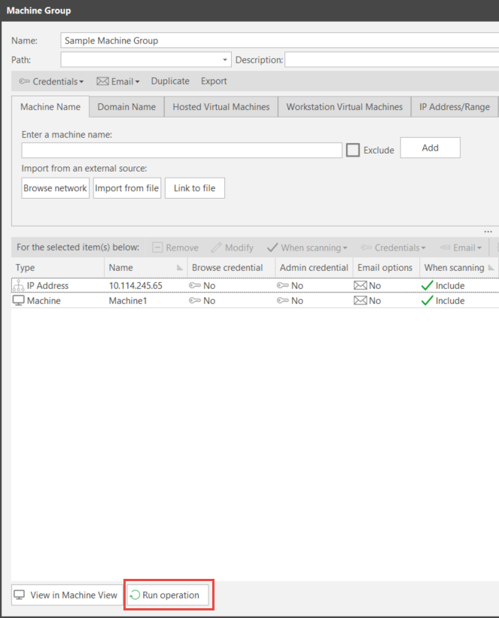
Task: Open the Hosted Virtual Machines tab
Action: tap(221, 107)
